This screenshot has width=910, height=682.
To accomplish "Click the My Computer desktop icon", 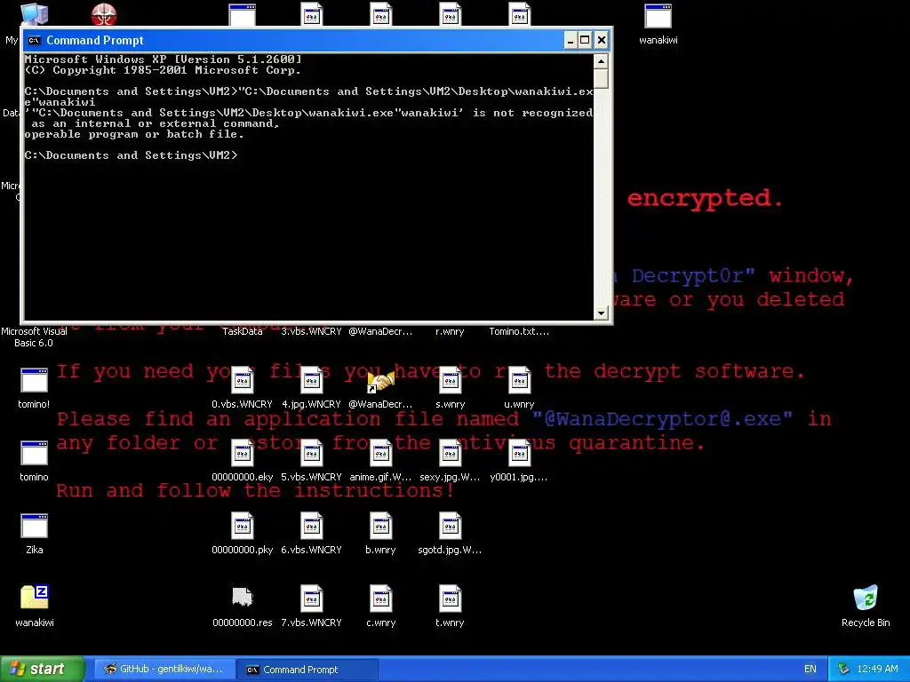I will pyautogui.click(x=35, y=14).
